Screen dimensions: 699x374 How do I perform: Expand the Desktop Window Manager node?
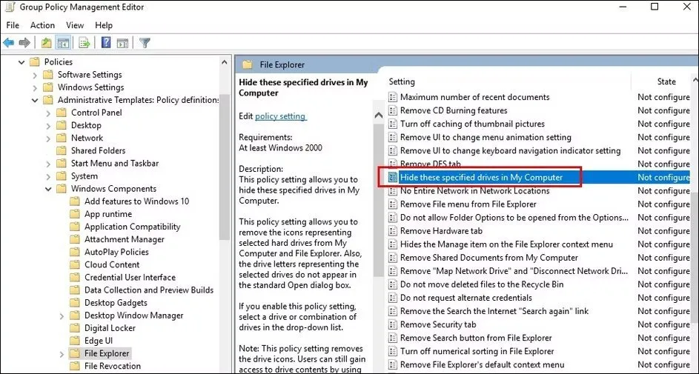62,315
